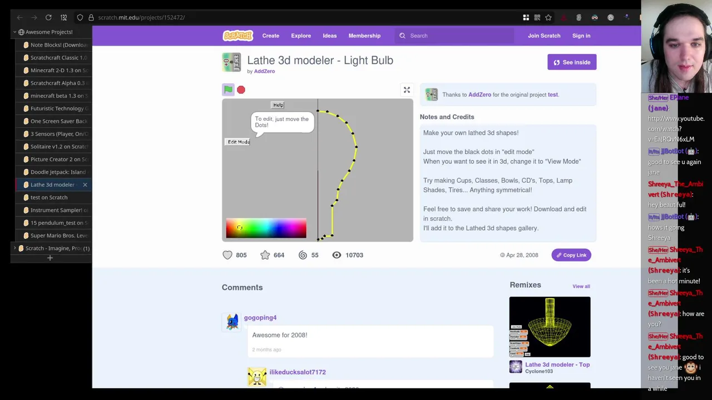This screenshot has width=712, height=400.
Task: View all remixes link
Action: [x=581, y=286]
